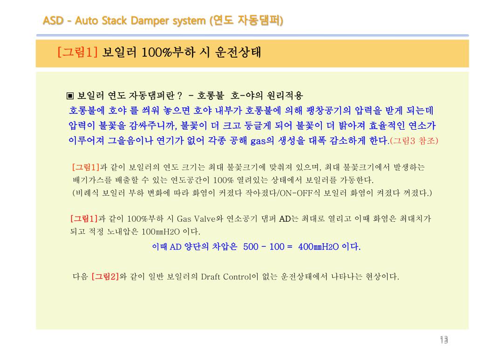Click the slide title 'ASD - Auto Stack Damper system'
477x357 pixels.
163,20
